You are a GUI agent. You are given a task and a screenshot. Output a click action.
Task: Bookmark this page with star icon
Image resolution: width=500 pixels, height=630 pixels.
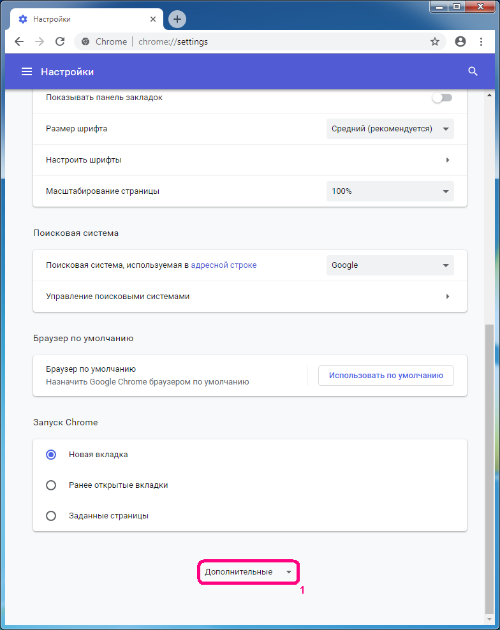click(x=435, y=41)
